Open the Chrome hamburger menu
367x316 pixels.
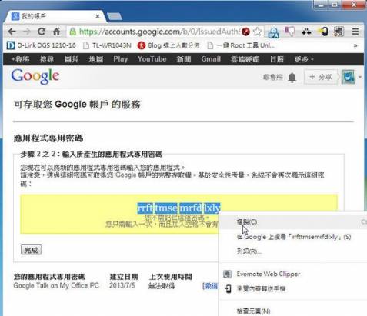coord(355,32)
